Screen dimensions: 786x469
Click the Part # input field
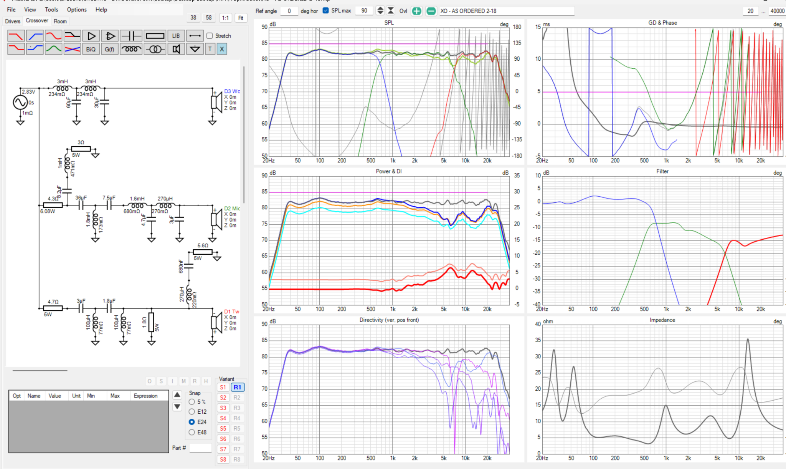point(200,448)
